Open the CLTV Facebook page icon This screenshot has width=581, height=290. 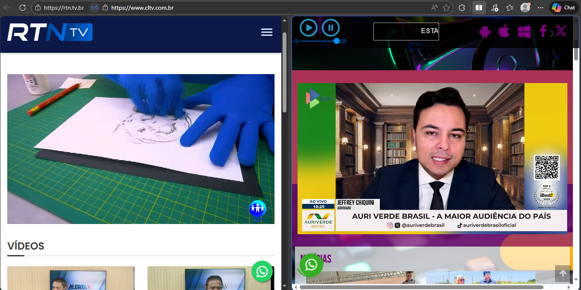tap(543, 31)
